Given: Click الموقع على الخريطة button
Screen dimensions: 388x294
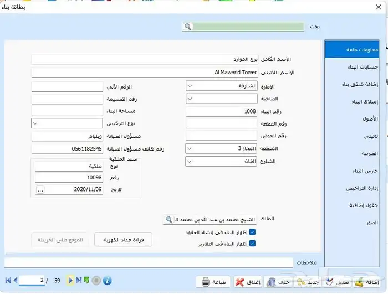Looking at the screenshot, I should (x=60, y=240).
